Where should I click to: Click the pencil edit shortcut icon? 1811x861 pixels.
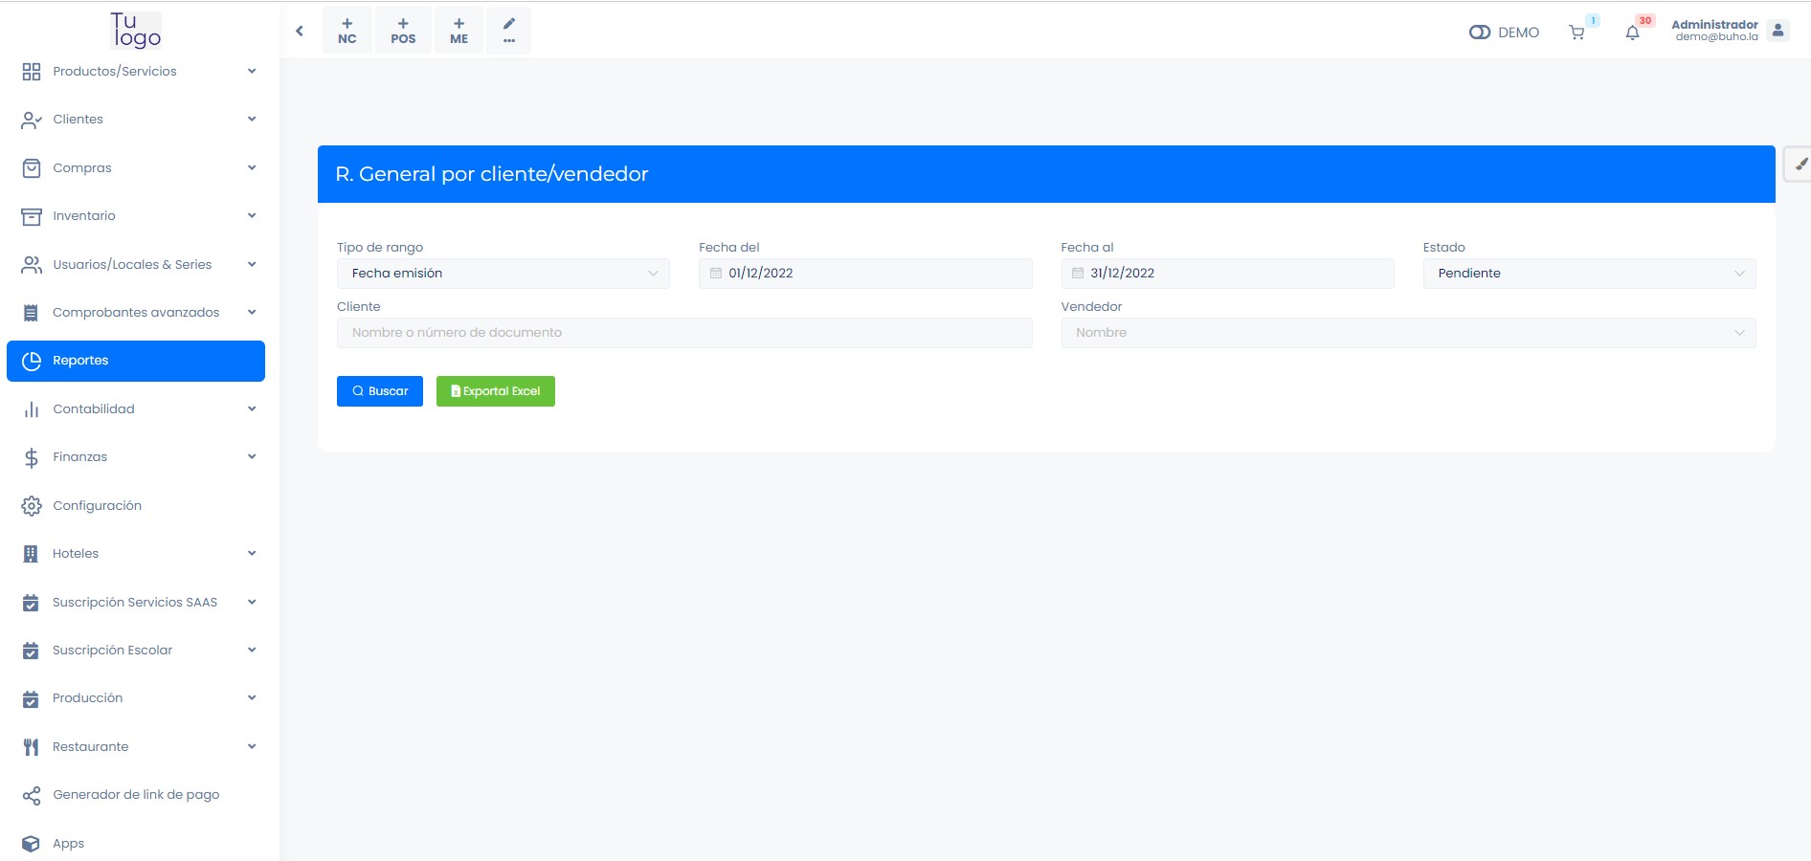[508, 31]
